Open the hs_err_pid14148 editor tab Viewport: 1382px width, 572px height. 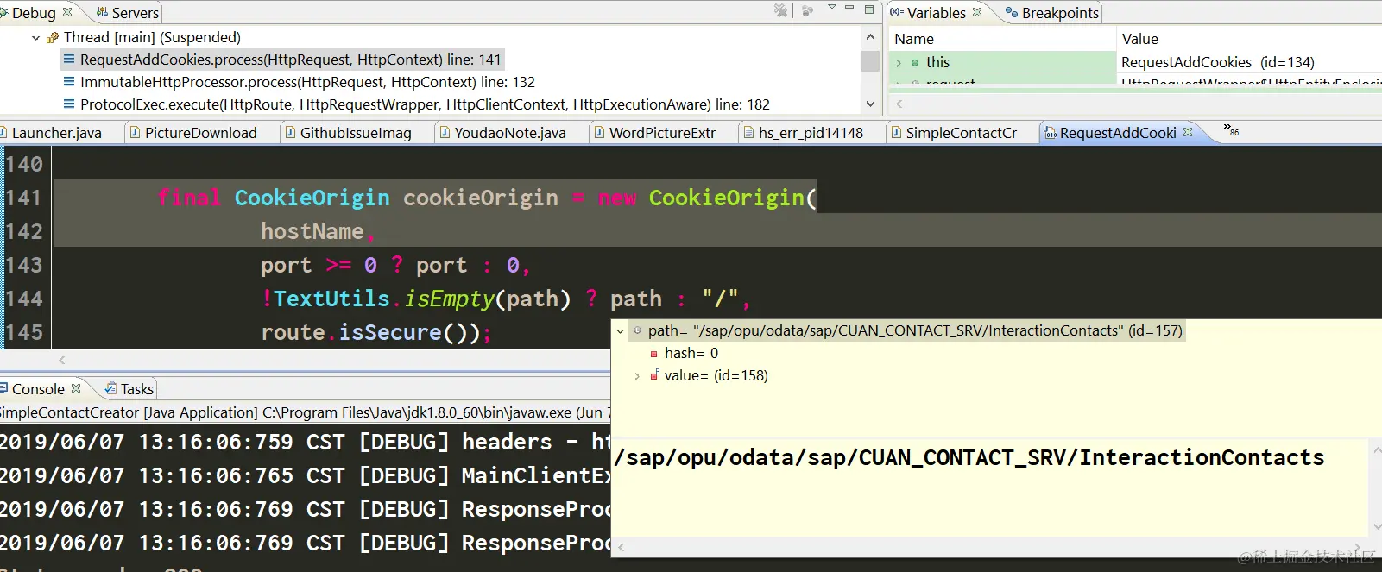tap(811, 133)
